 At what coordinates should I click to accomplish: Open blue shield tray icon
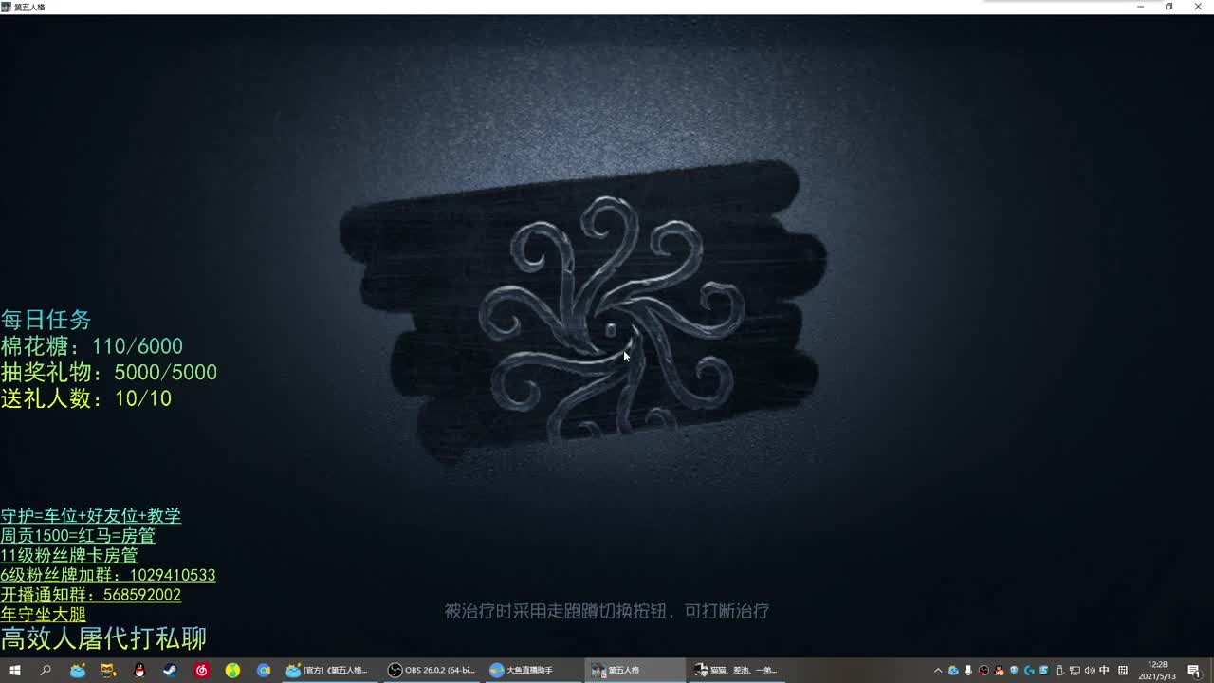coord(1014,671)
